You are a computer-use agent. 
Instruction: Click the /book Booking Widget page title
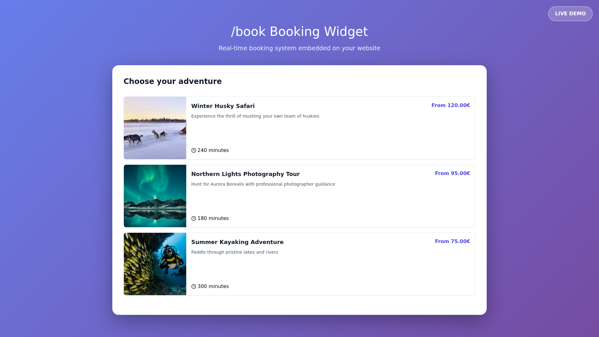(299, 31)
